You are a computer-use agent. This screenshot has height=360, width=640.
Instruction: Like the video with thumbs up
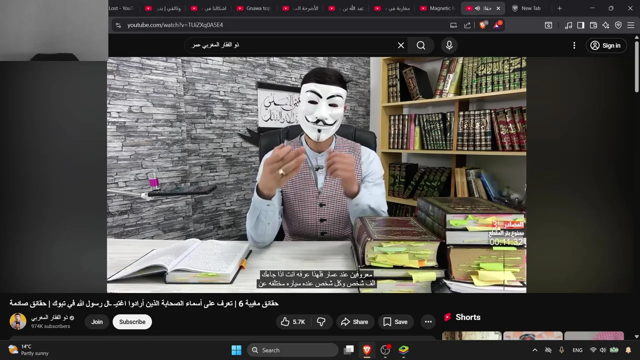(293, 322)
